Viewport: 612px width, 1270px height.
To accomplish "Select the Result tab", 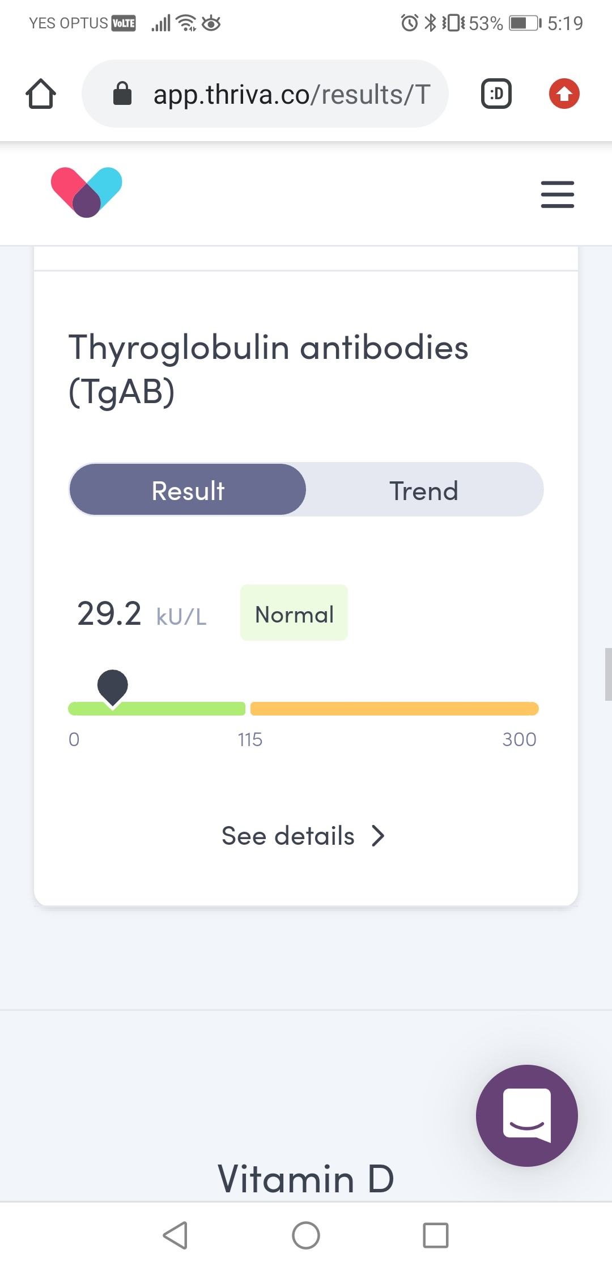I will (x=188, y=490).
